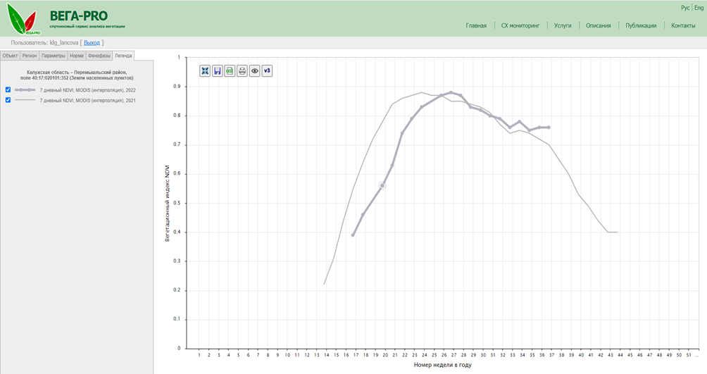Click the start of the 2021 line near week 14
The image size is (707, 374).
tap(324, 284)
